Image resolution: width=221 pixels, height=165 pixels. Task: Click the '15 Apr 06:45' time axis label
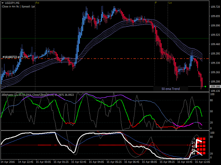point(132,162)
